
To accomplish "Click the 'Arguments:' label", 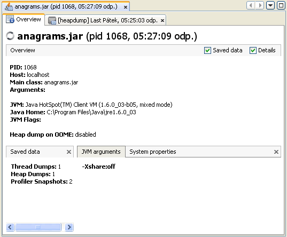I will [x=27, y=90].
